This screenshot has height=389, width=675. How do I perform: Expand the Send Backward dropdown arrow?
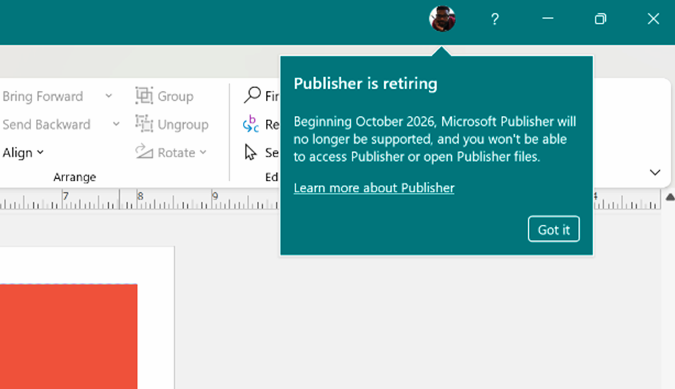coord(116,125)
